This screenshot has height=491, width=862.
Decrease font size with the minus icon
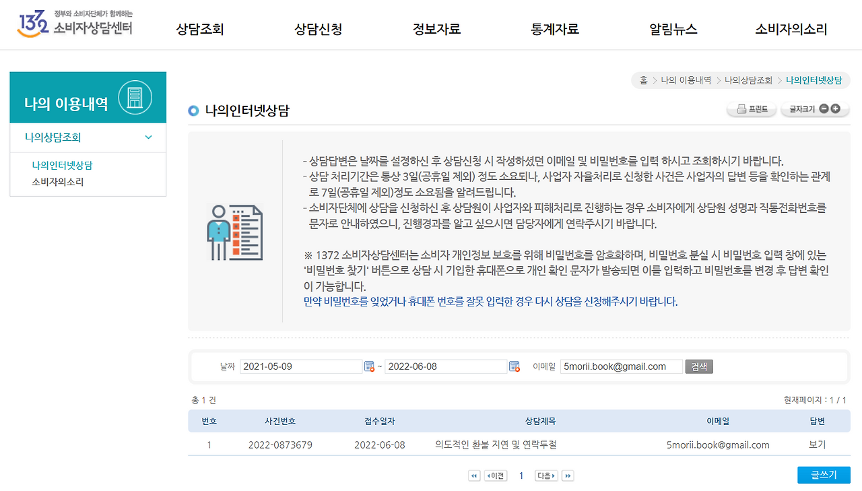point(823,108)
